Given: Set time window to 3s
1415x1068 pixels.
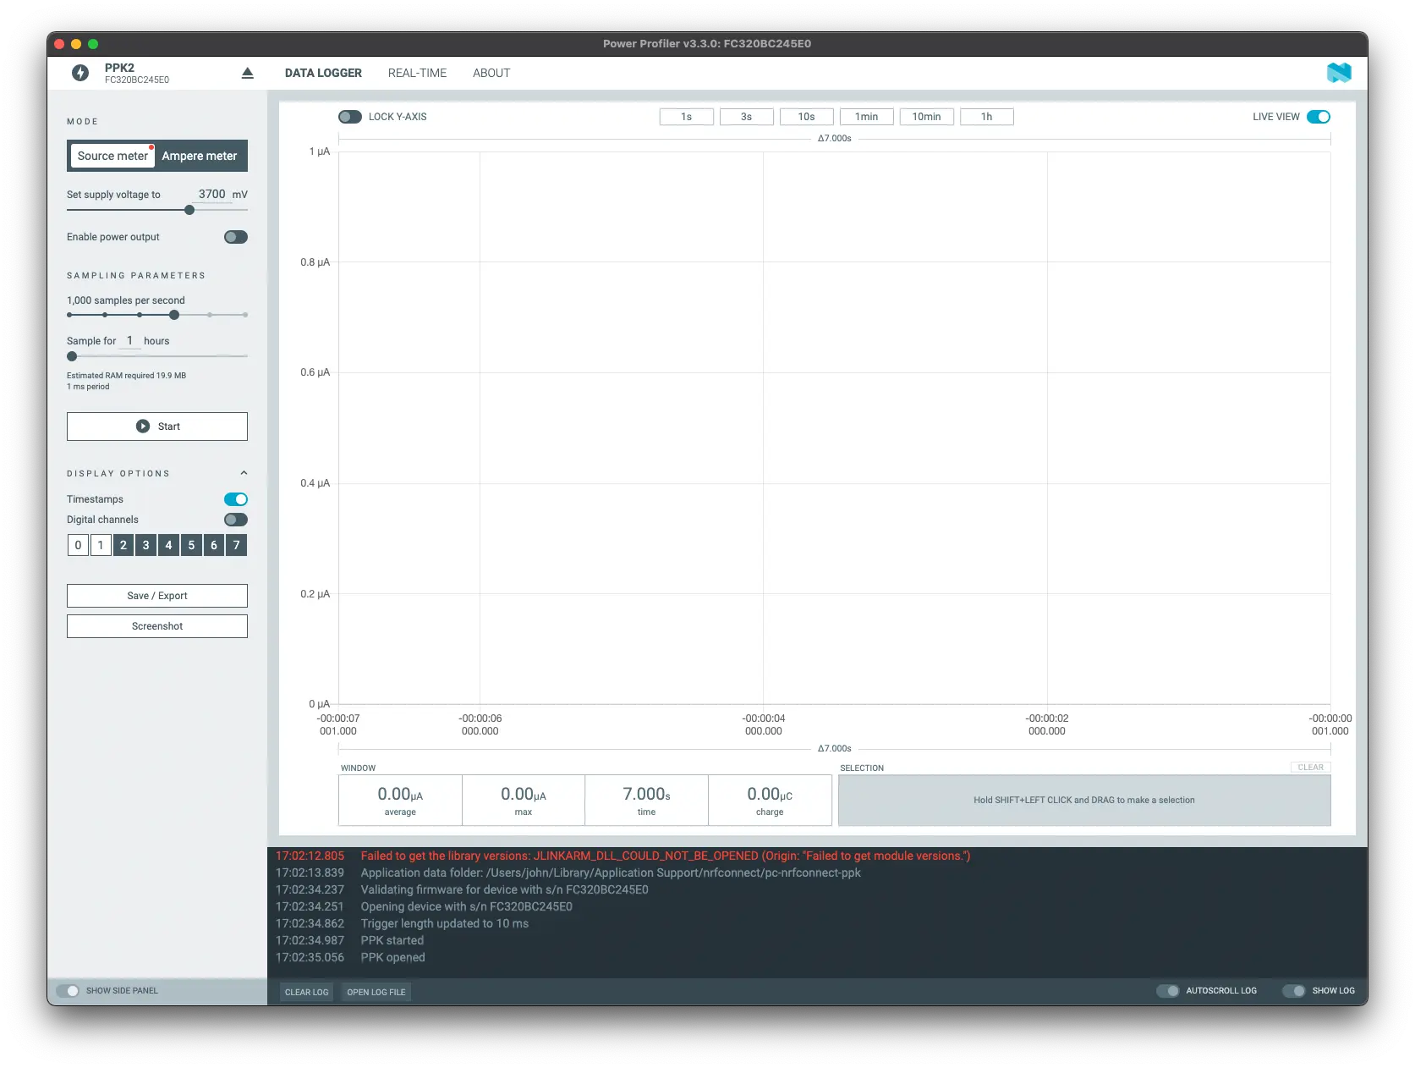Looking at the screenshot, I should tap(747, 117).
